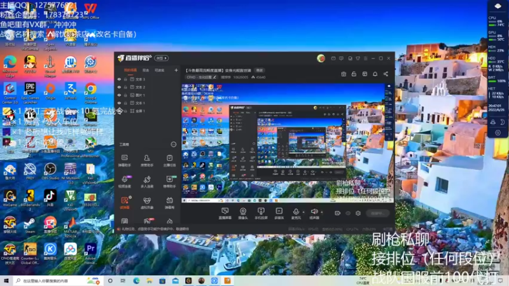Open the hamburger menu in title bar
Screen dimensions: 509x286
pyautogui.click(x=365, y=58)
